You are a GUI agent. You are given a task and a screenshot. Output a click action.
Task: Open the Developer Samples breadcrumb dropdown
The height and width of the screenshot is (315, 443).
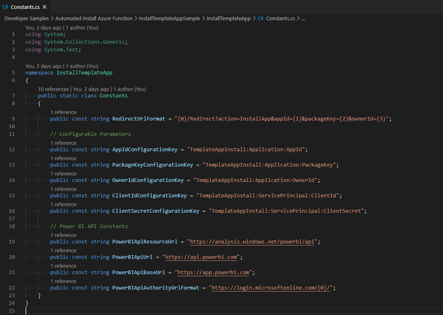click(x=27, y=18)
